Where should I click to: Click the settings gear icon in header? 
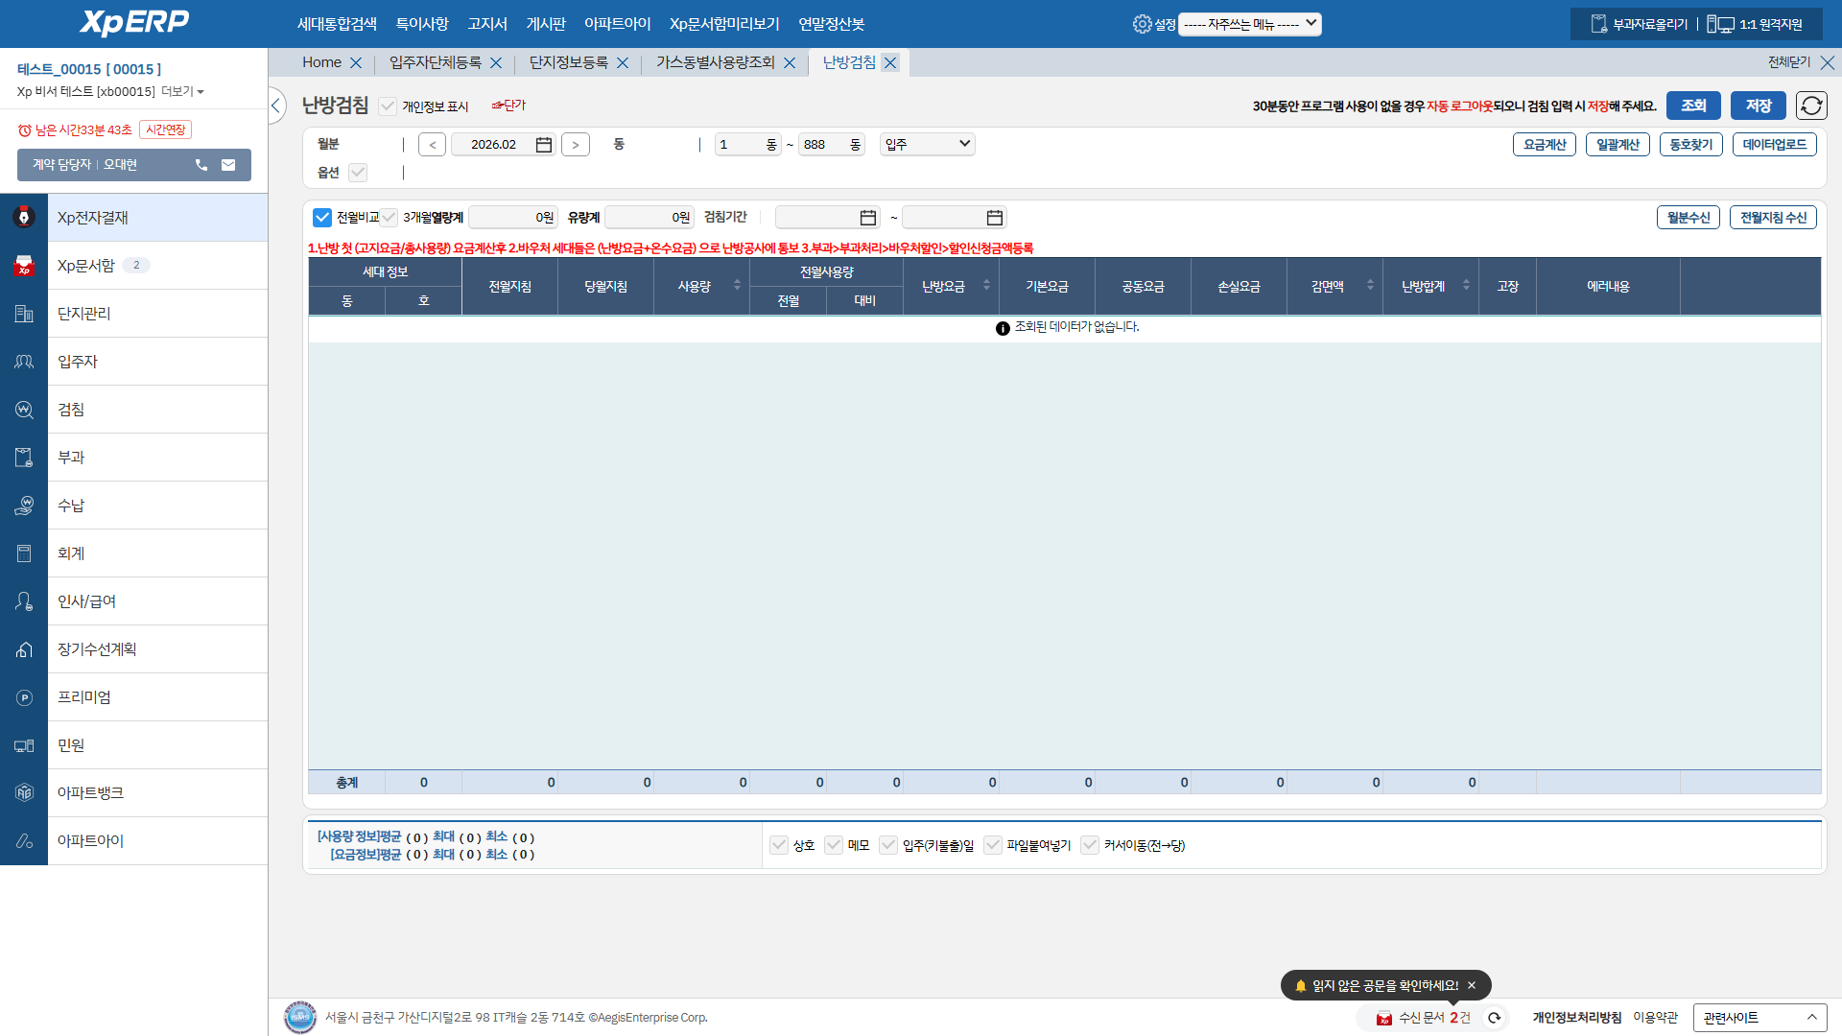point(1142,24)
